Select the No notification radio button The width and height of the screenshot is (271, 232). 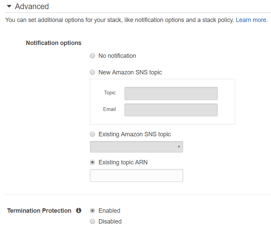coord(93,56)
